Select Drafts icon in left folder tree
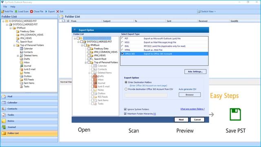The height and width of the screenshot is (147, 261). (21, 59)
